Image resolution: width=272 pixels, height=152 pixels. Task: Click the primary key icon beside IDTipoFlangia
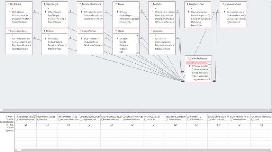click(x=46, y=12)
